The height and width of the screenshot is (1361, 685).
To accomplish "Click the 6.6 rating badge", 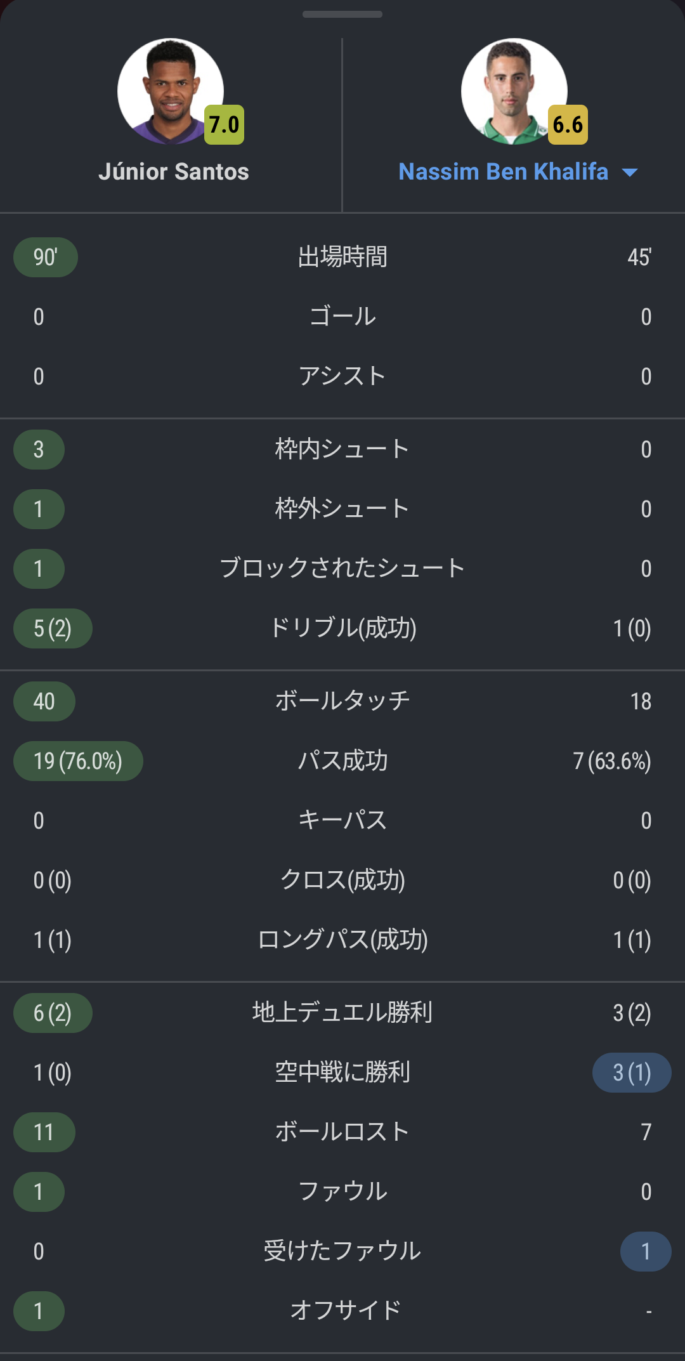I will pyautogui.click(x=568, y=125).
